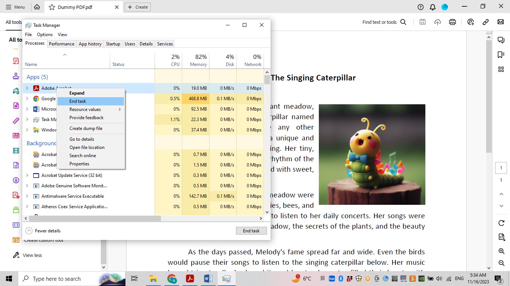This screenshot has width=510, height=286.
Task: Click the Create button beside the PDF tab
Action: click(x=137, y=7)
